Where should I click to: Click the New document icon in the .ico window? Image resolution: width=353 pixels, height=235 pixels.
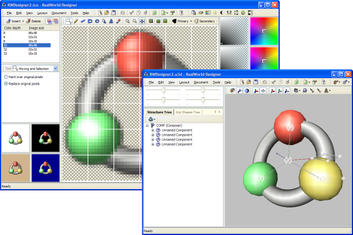tap(100, 13)
